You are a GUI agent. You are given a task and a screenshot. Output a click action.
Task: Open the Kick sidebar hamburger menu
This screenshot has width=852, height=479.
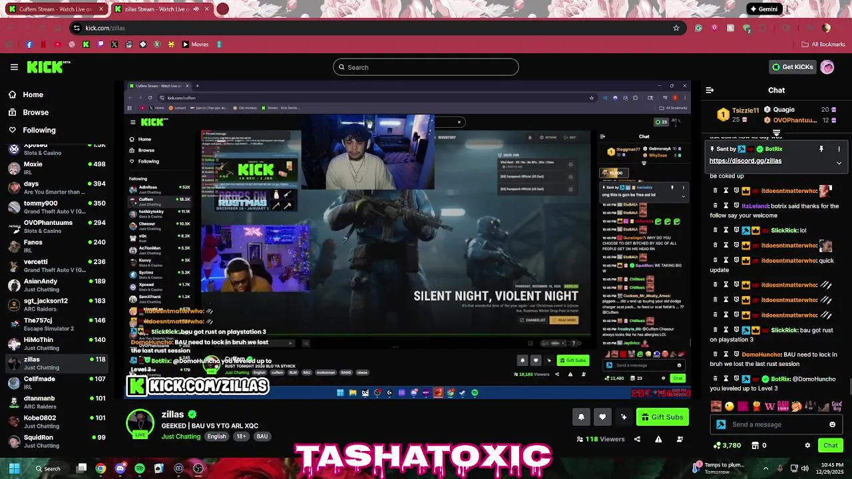[x=14, y=67]
